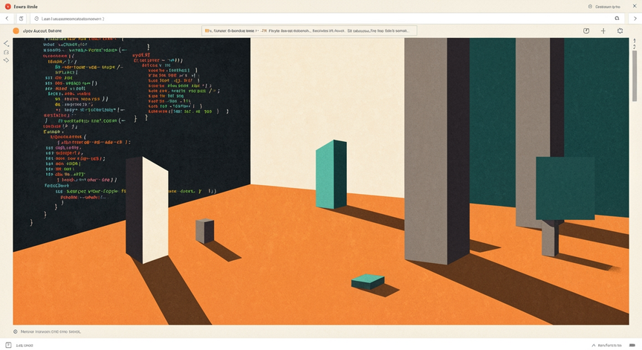Click the icon at the address bar's right end
Viewport: 642px width, 350px height.
pyautogui.click(x=617, y=19)
